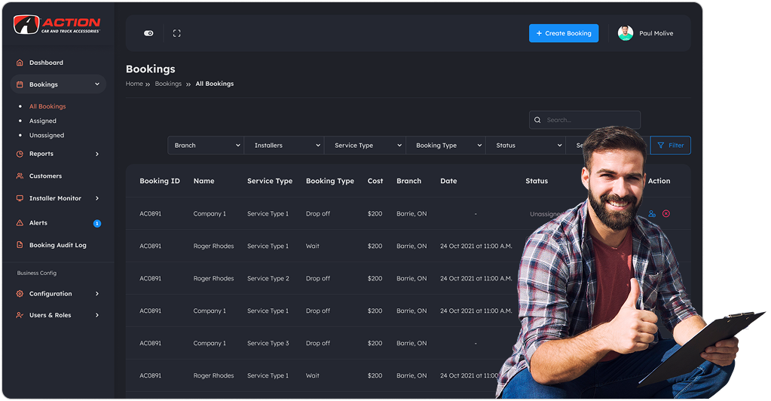
Task: Click the Customers people icon
Action: click(x=20, y=176)
